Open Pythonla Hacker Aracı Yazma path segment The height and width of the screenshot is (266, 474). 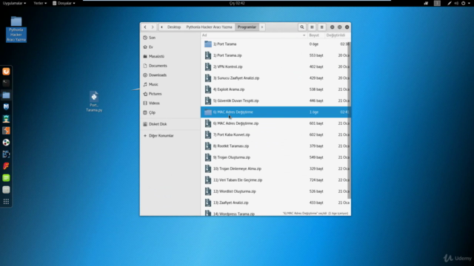tap(209, 27)
